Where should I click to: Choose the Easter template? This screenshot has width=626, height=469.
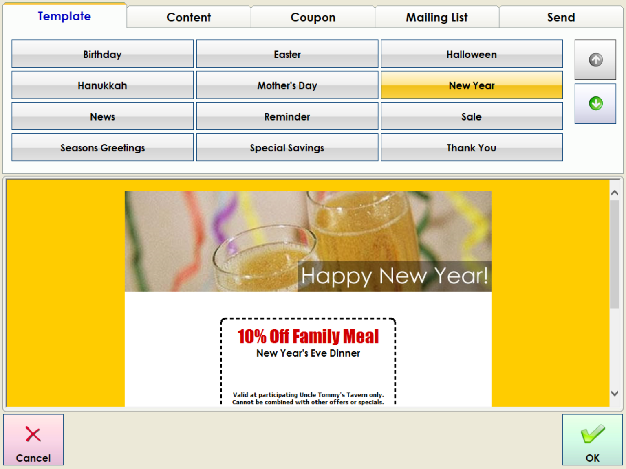(287, 54)
